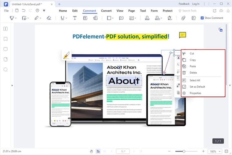The image size is (232, 155).
Task: Open the bookmarks panel in left sidebar
Action: (x=5, y=39)
